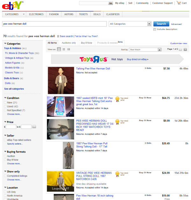This screenshot has height=200, width=191.
Task: Open the Motors menu
Action: coord(69,14)
